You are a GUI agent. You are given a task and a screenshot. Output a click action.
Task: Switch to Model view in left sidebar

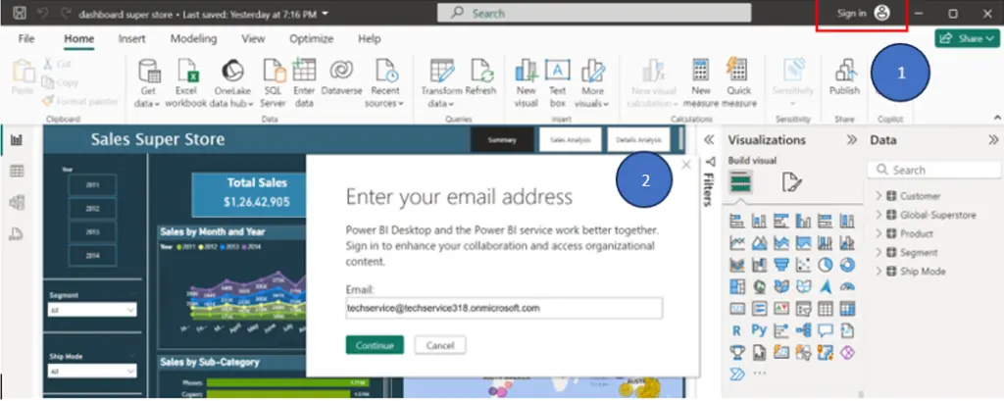tap(17, 202)
